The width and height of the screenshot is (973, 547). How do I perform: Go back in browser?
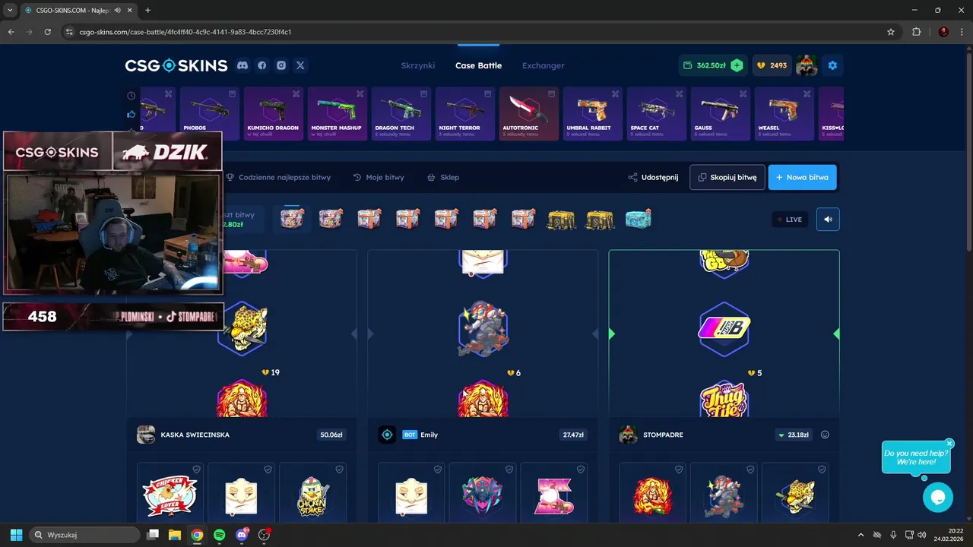11,32
